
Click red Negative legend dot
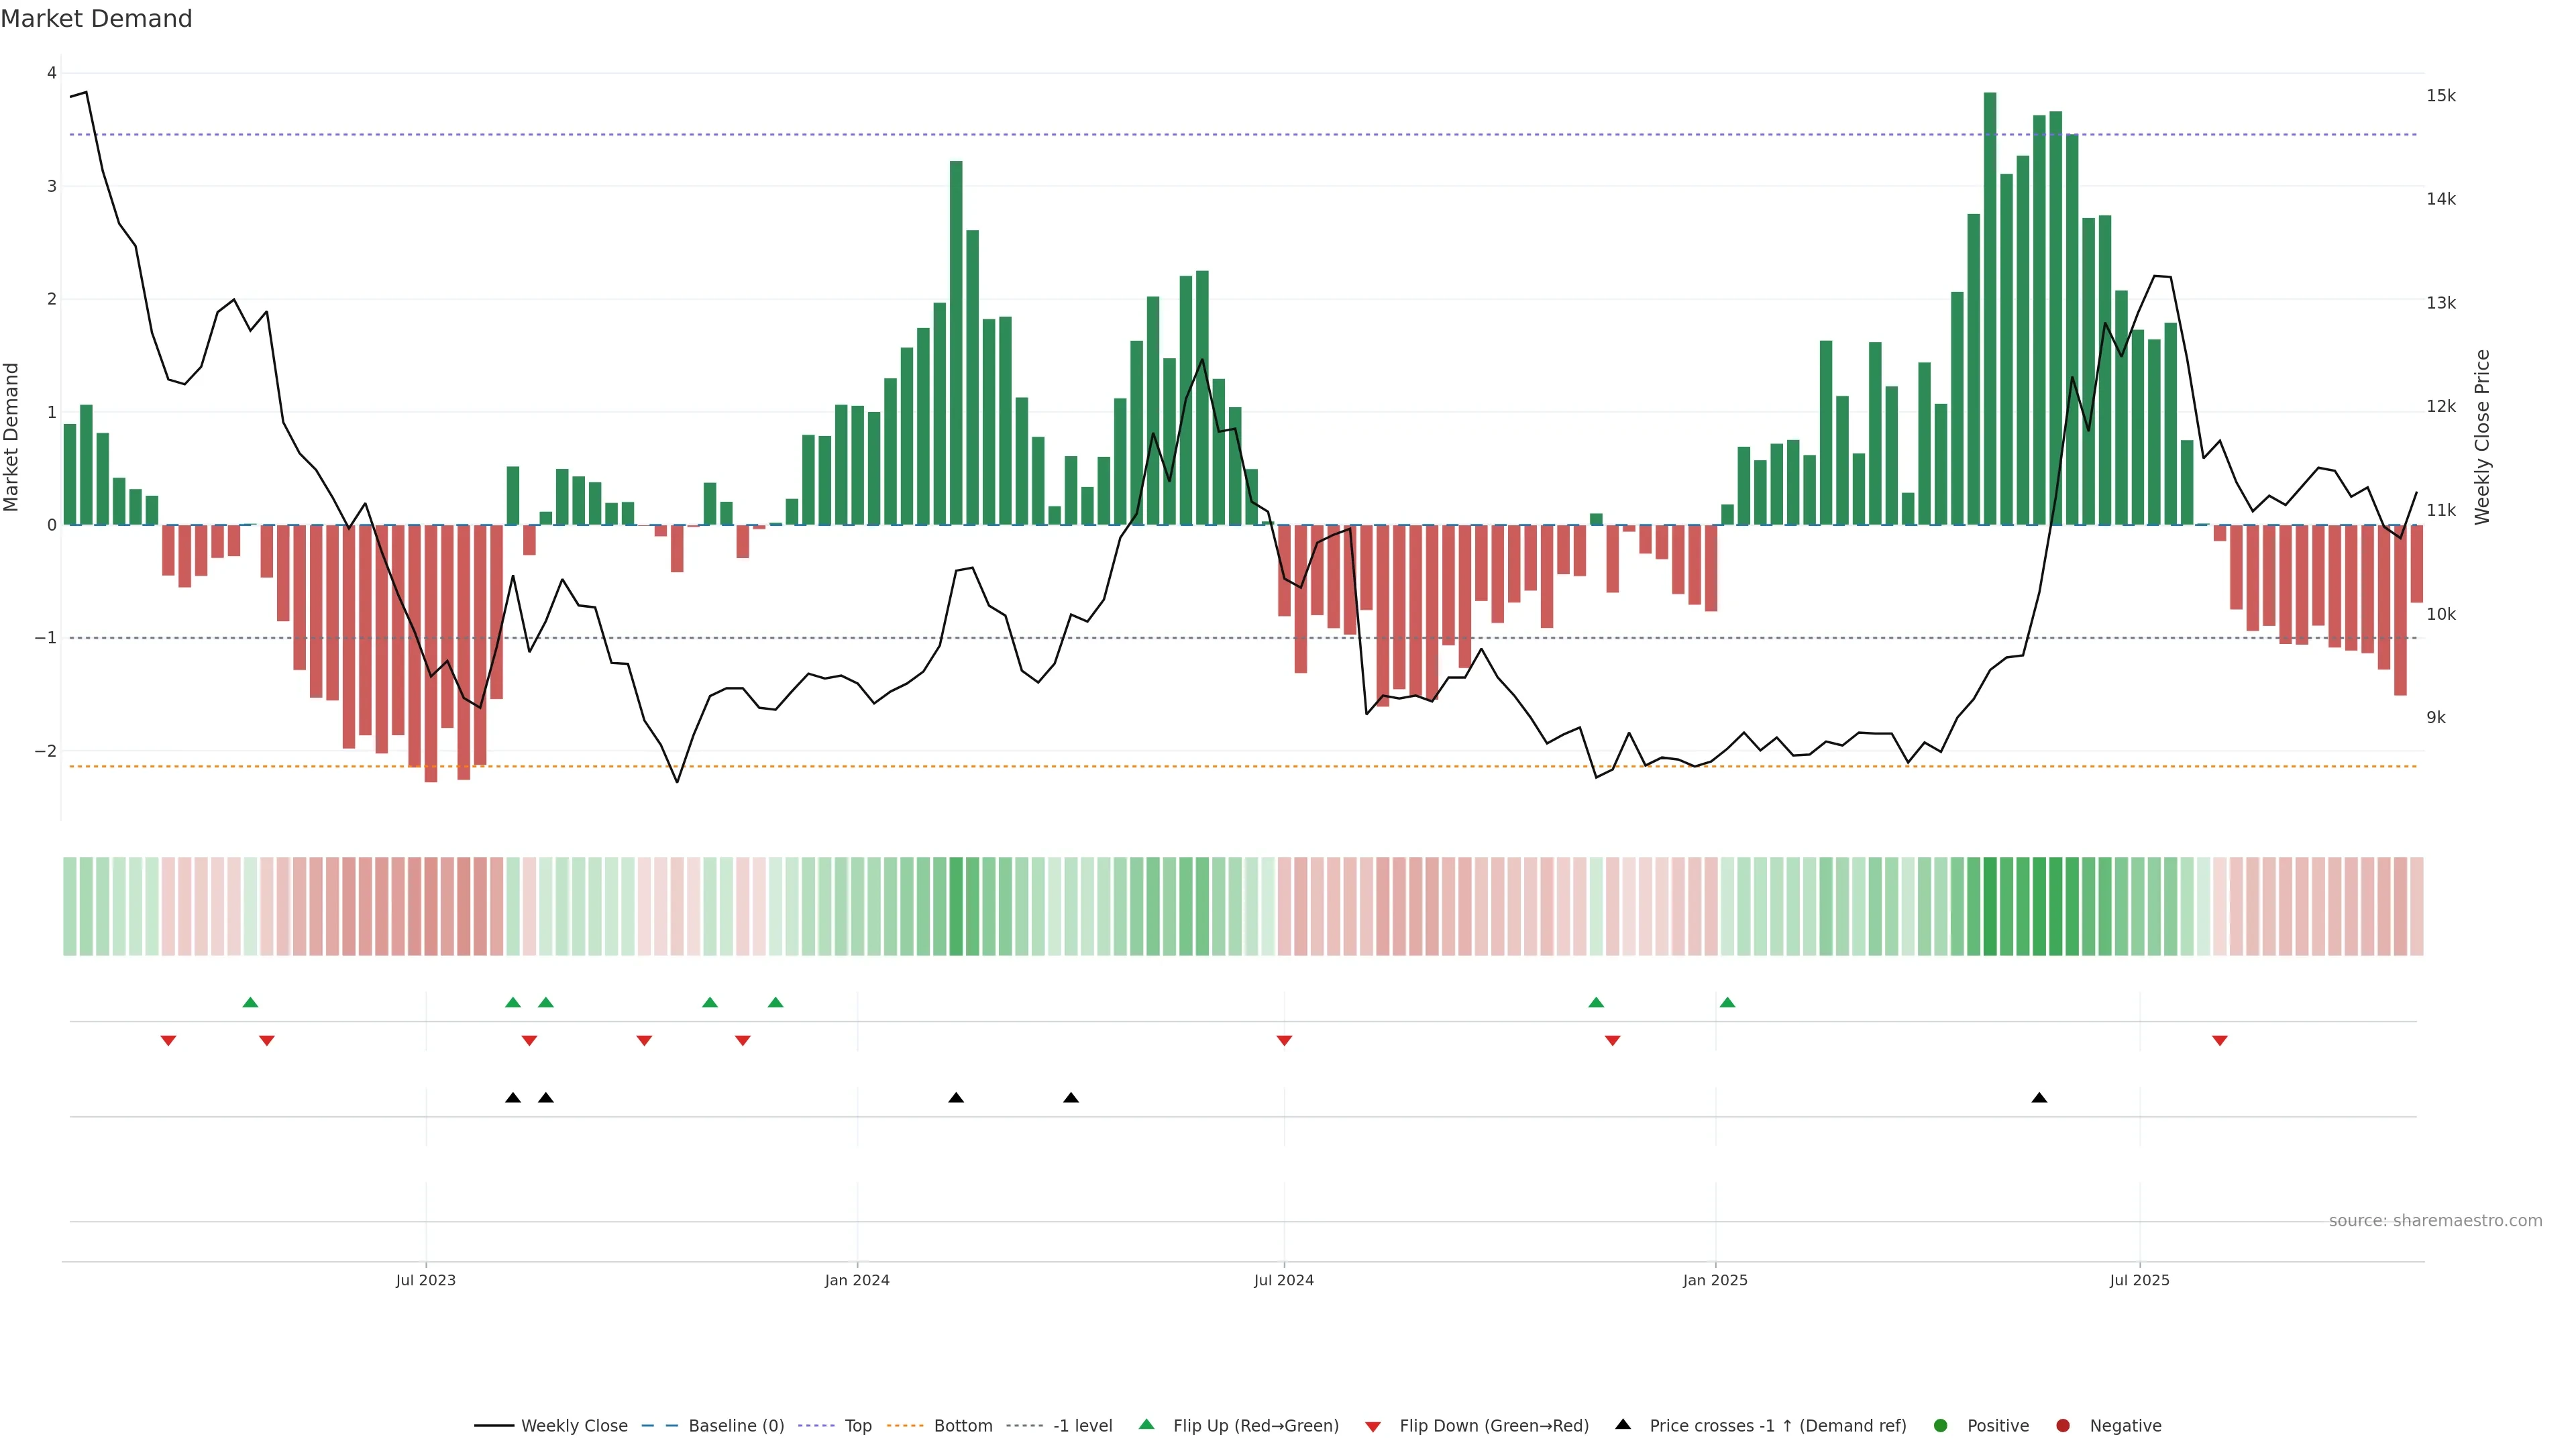coord(2063,1426)
